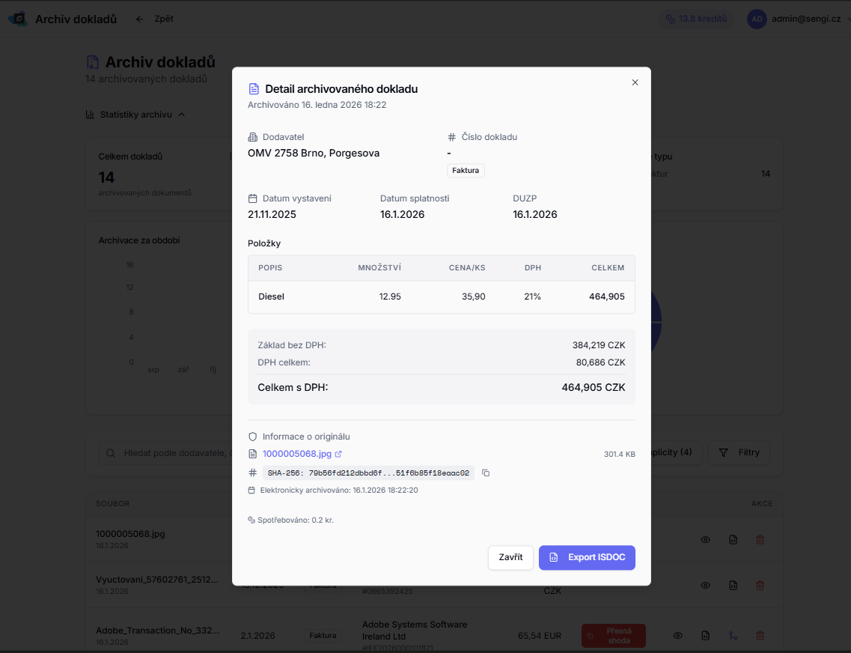Click the Export ISDOC button
Viewport: 851px width, 653px height.
coord(587,557)
